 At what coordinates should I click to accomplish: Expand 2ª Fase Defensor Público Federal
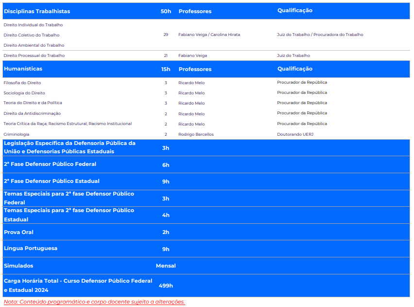(50, 164)
